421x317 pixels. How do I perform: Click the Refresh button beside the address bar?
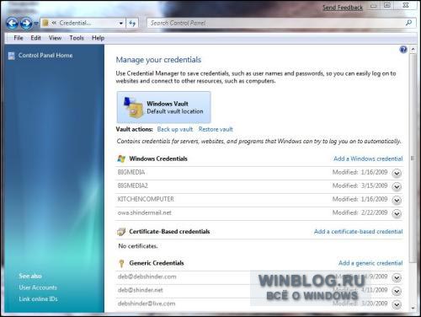coord(132,24)
